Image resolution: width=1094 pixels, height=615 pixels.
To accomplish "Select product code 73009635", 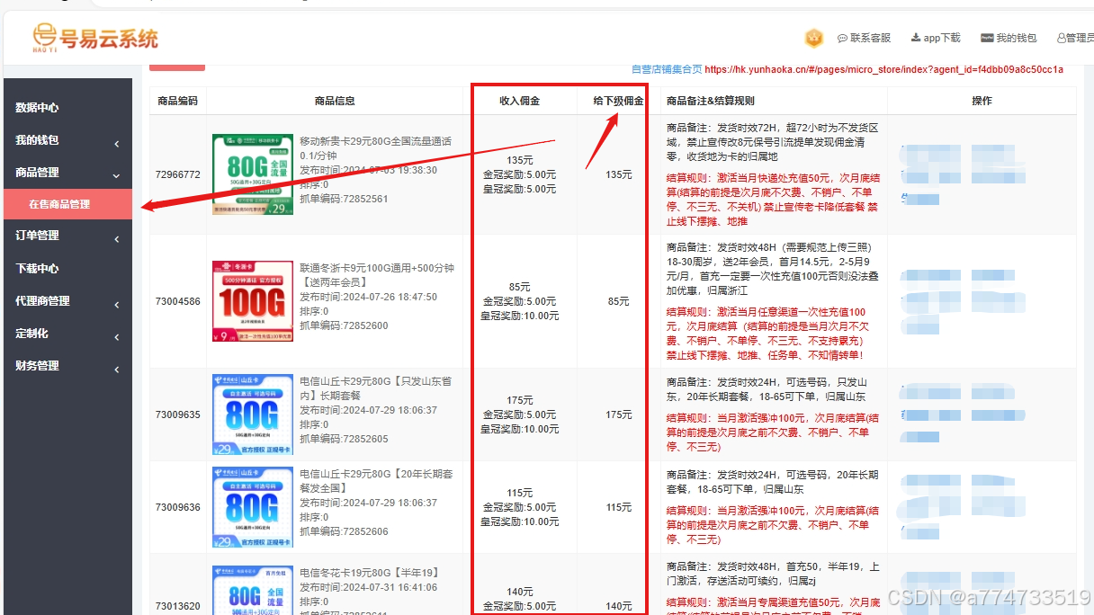I will point(177,414).
